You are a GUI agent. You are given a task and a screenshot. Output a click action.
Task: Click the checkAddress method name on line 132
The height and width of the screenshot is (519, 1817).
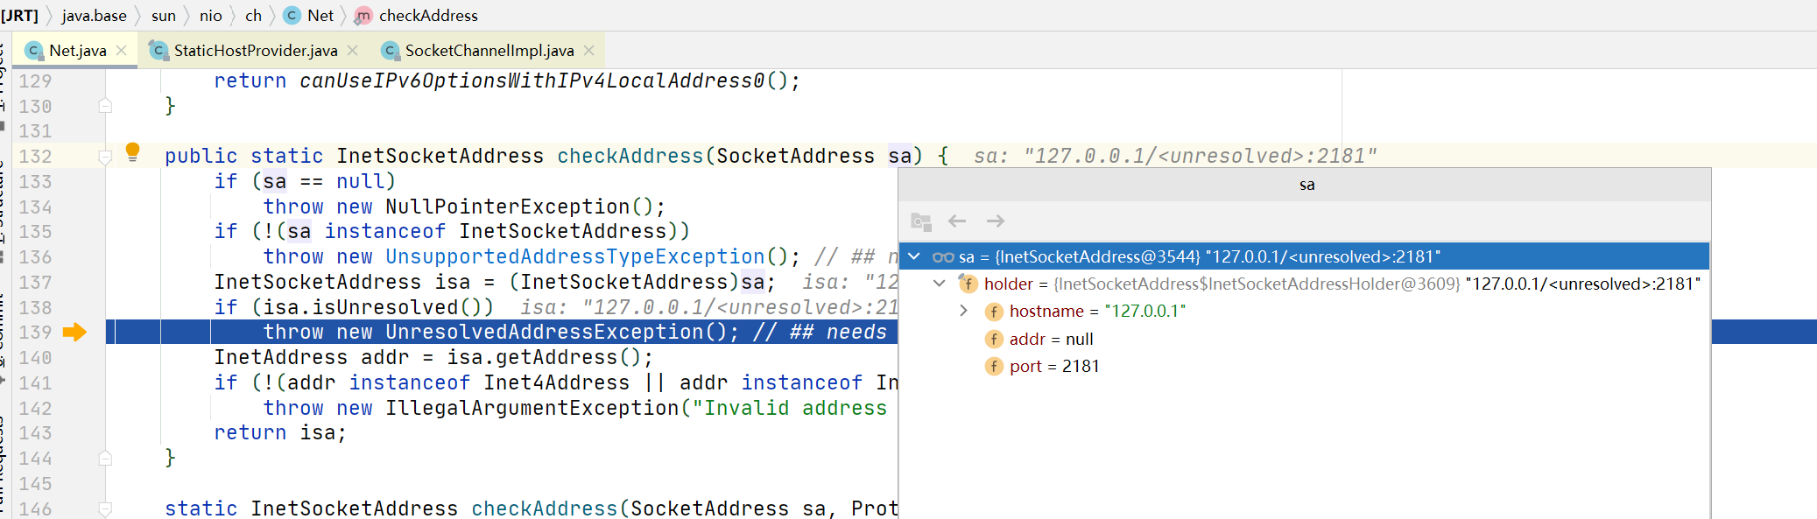tap(630, 156)
